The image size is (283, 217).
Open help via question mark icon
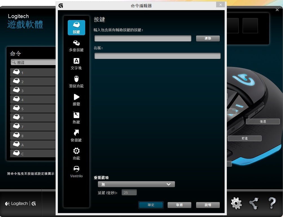272,203
